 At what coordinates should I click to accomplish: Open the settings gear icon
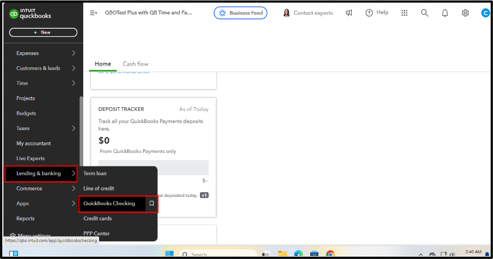coord(465,13)
